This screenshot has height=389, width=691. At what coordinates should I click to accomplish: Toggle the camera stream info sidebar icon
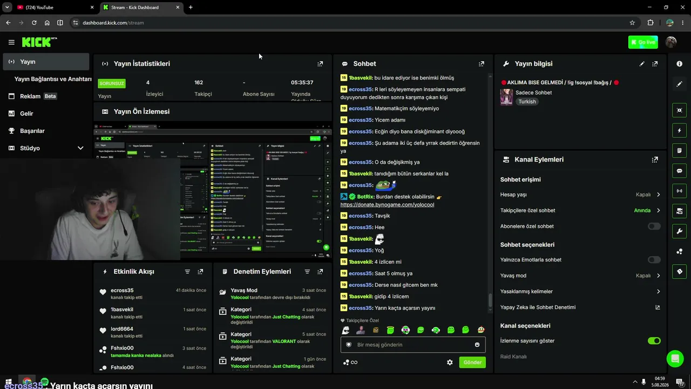[x=679, y=211]
